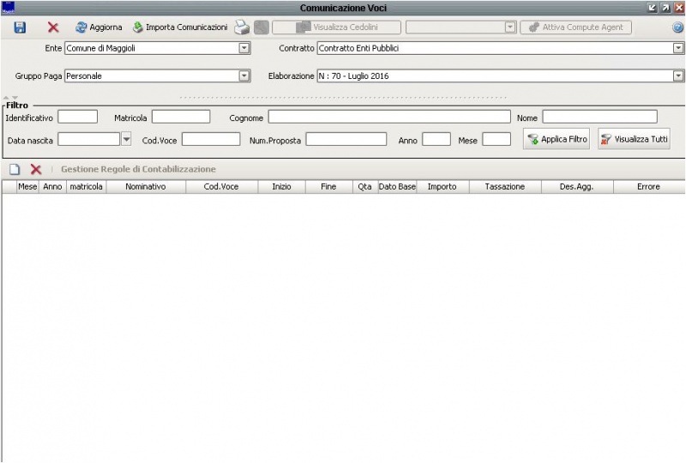Open Importa Comunicazioni
The height and width of the screenshot is (463, 686).
180,27
